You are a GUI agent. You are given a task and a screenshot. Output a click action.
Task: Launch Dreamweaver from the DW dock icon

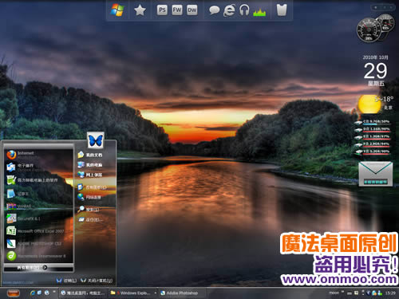pyautogui.click(x=192, y=10)
